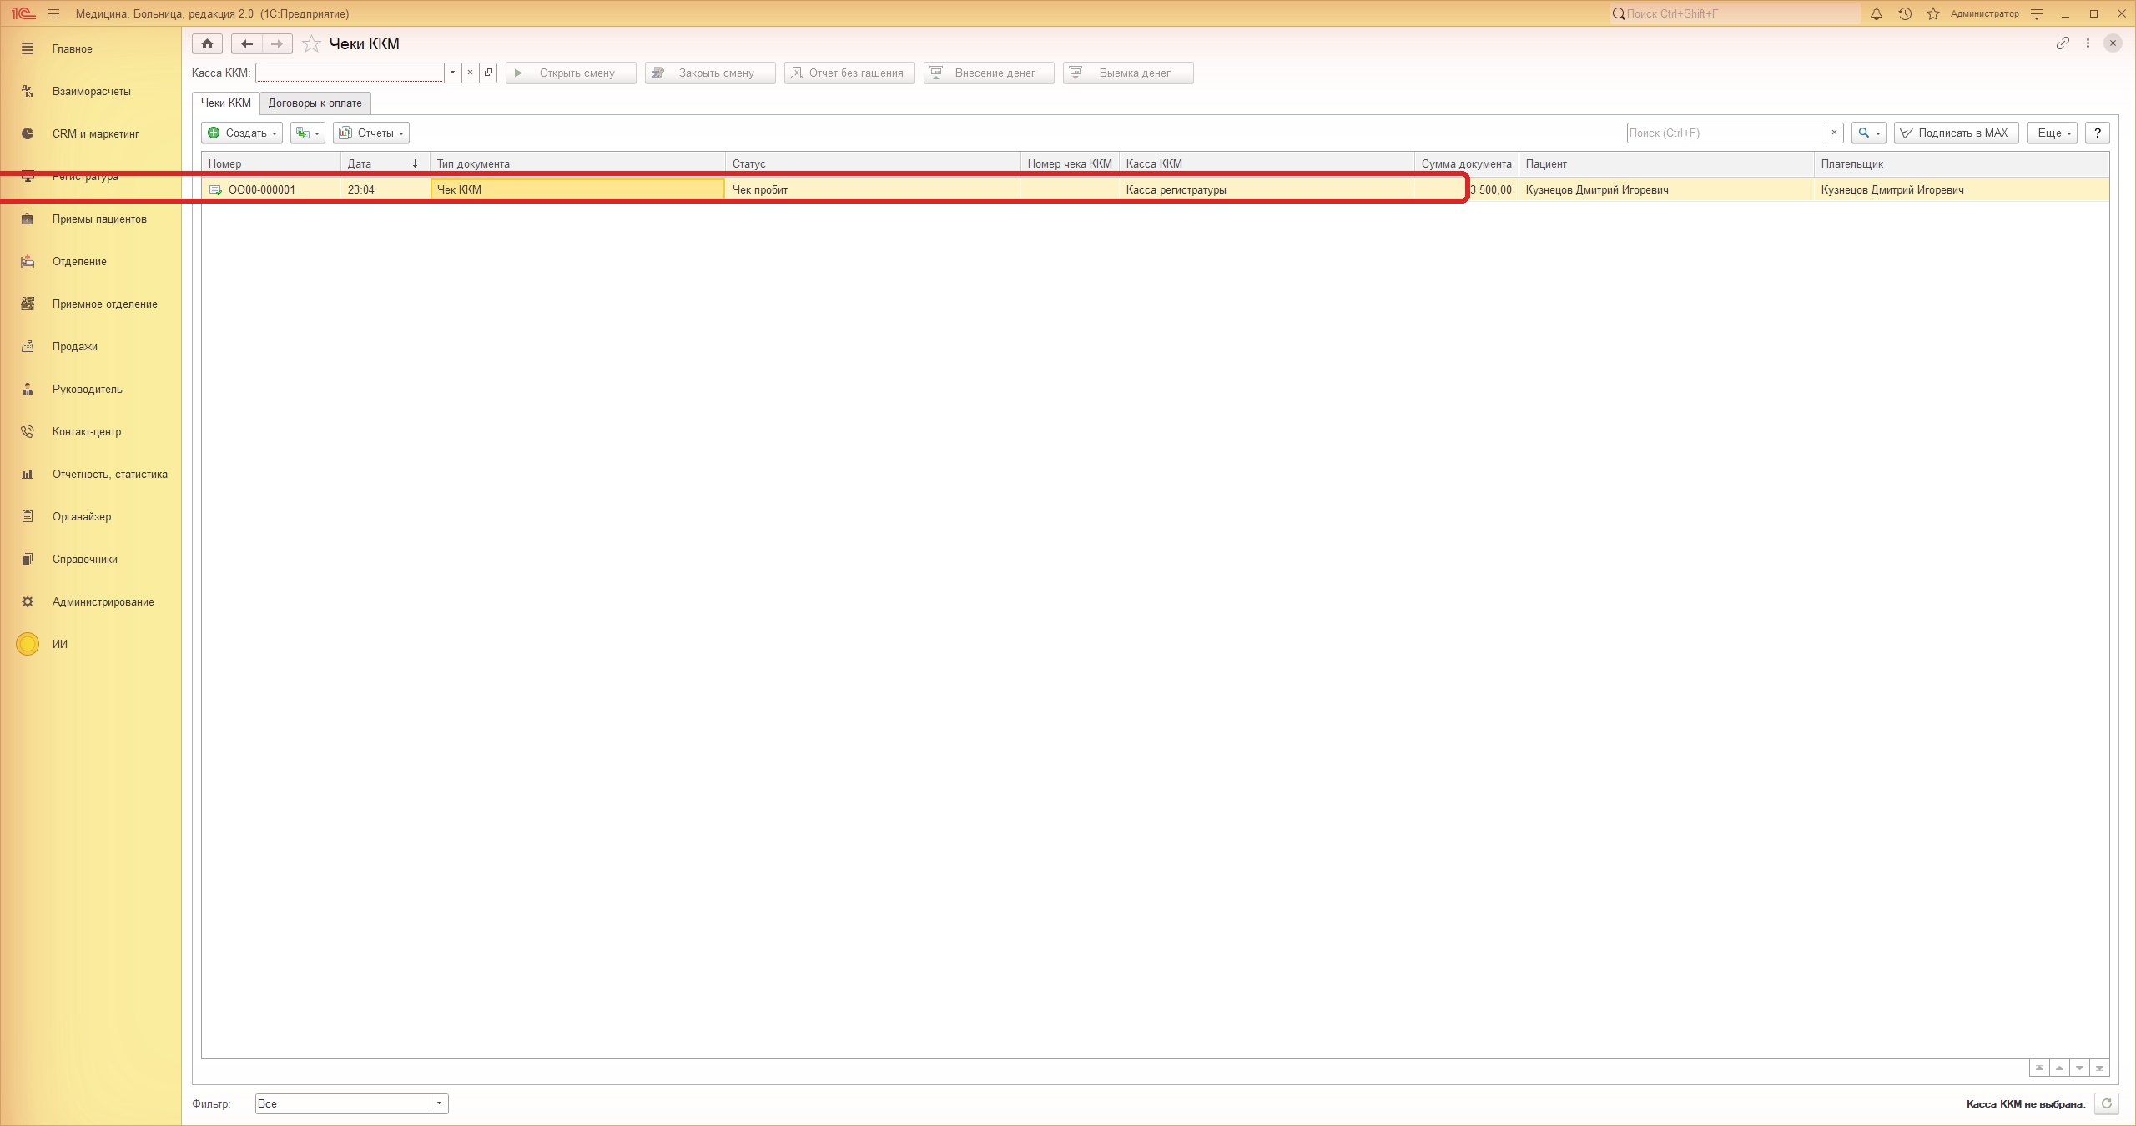The height and width of the screenshot is (1126, 2136).
Task: Refresh the cash register status icon
Action: [2106, 1103]
